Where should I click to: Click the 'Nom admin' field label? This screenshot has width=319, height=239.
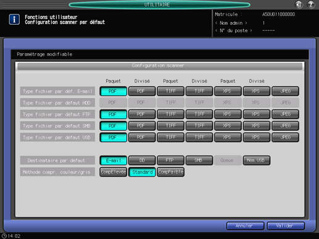tap(231, 23)
